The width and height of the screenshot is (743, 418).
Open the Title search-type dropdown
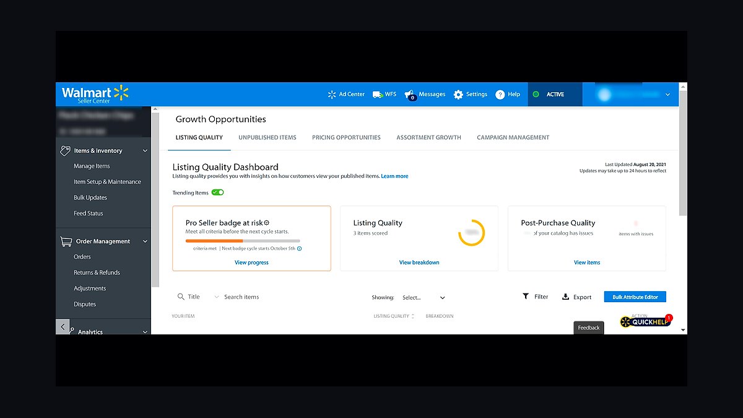click(217, 297)
